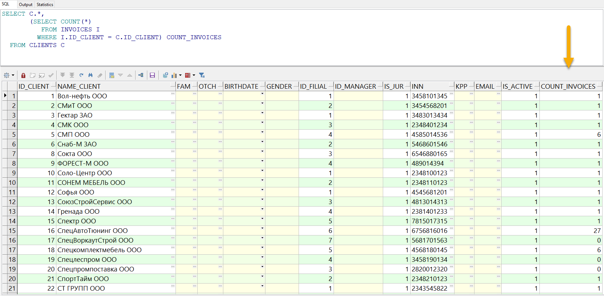
Task: Open cell editor dots for INN 3458101345
Action: click(x=451, y=94)
